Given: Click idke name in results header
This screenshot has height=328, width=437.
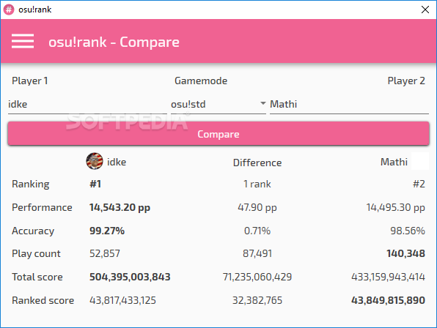Looking at the screenshot, I should click(117, 162).
